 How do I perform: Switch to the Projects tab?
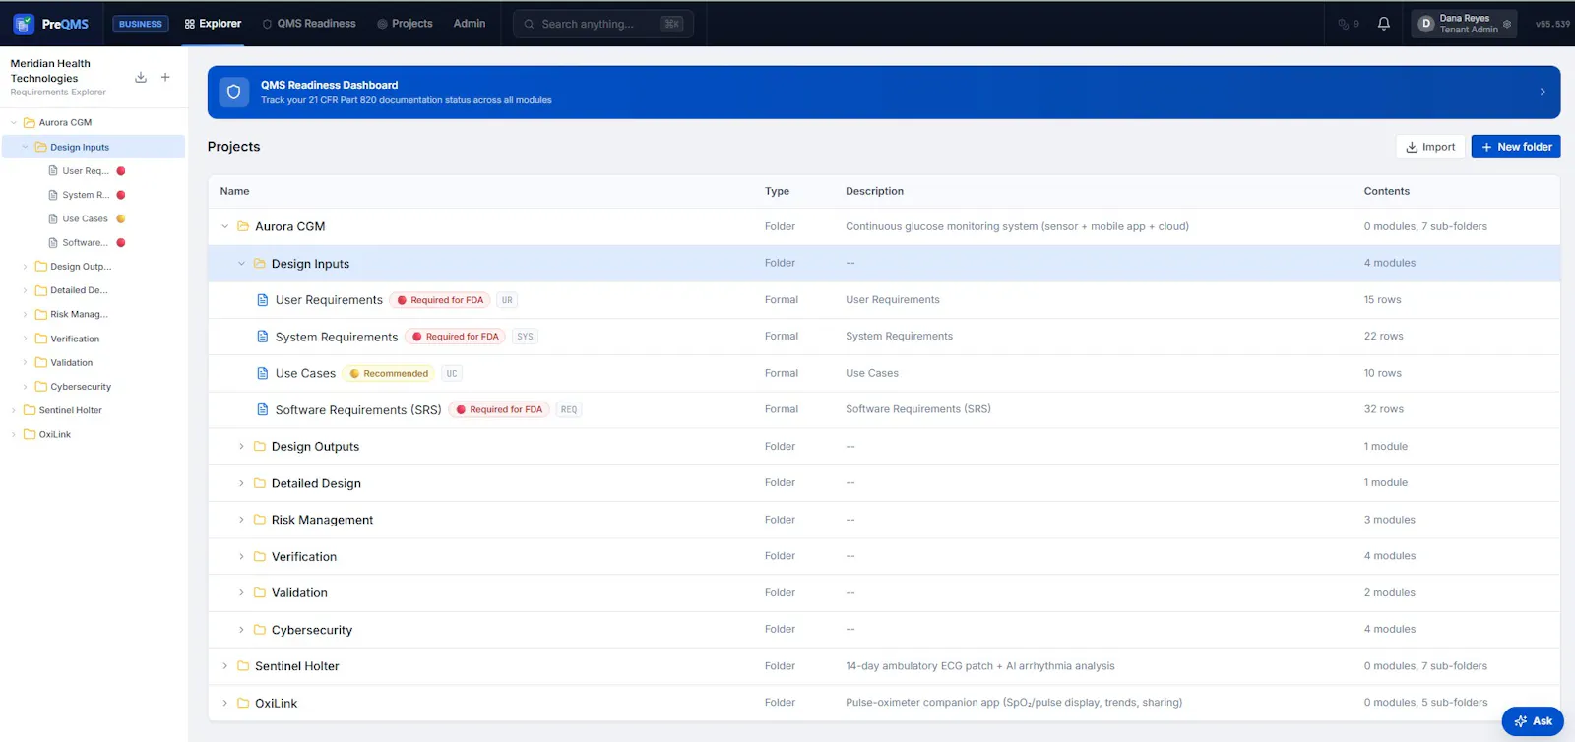405,24
